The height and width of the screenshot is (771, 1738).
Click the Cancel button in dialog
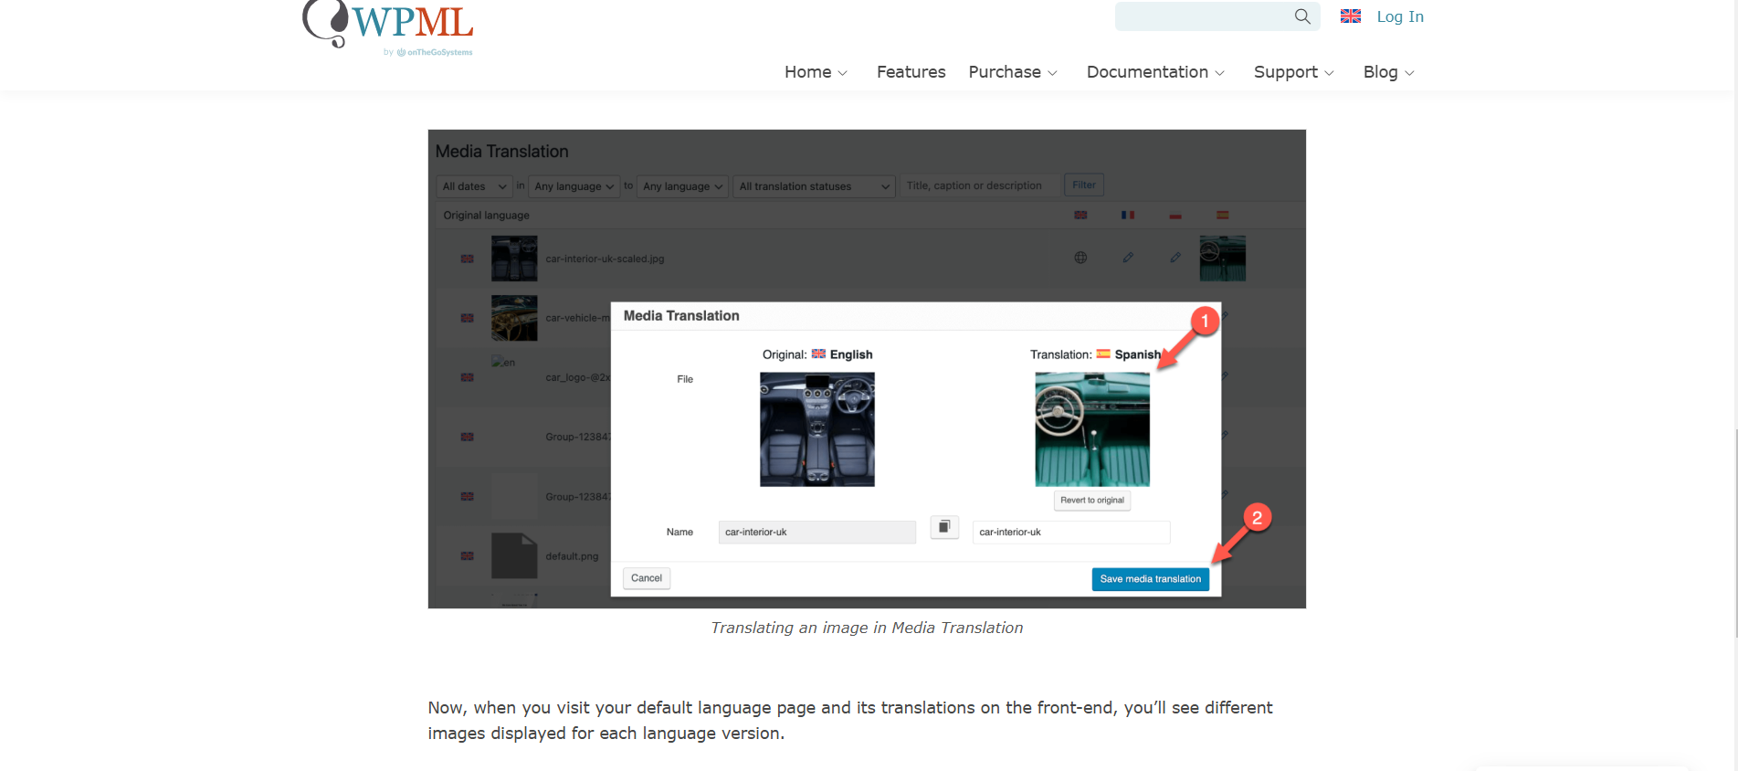(x=647, y=578)
